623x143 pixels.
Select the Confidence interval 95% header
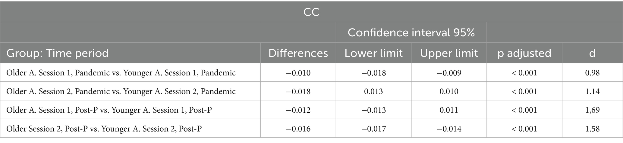[x=411, y=32]
